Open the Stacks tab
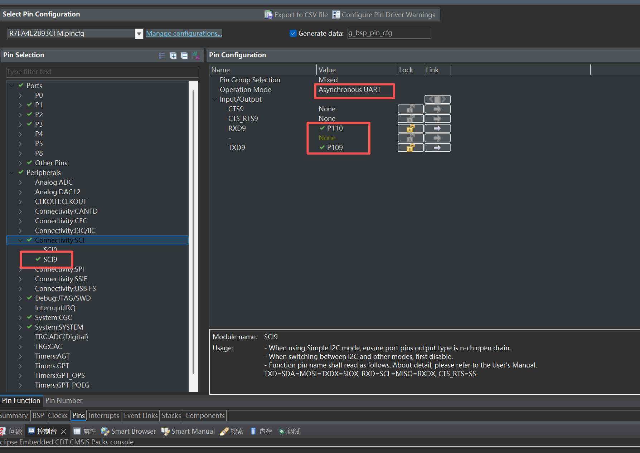This screenshot has width=640, height=453. (171, 415)
